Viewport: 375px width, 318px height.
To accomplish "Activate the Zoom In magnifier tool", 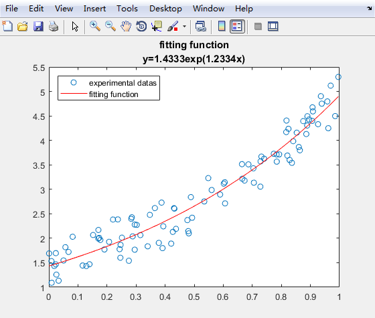I will pos(95,26).
